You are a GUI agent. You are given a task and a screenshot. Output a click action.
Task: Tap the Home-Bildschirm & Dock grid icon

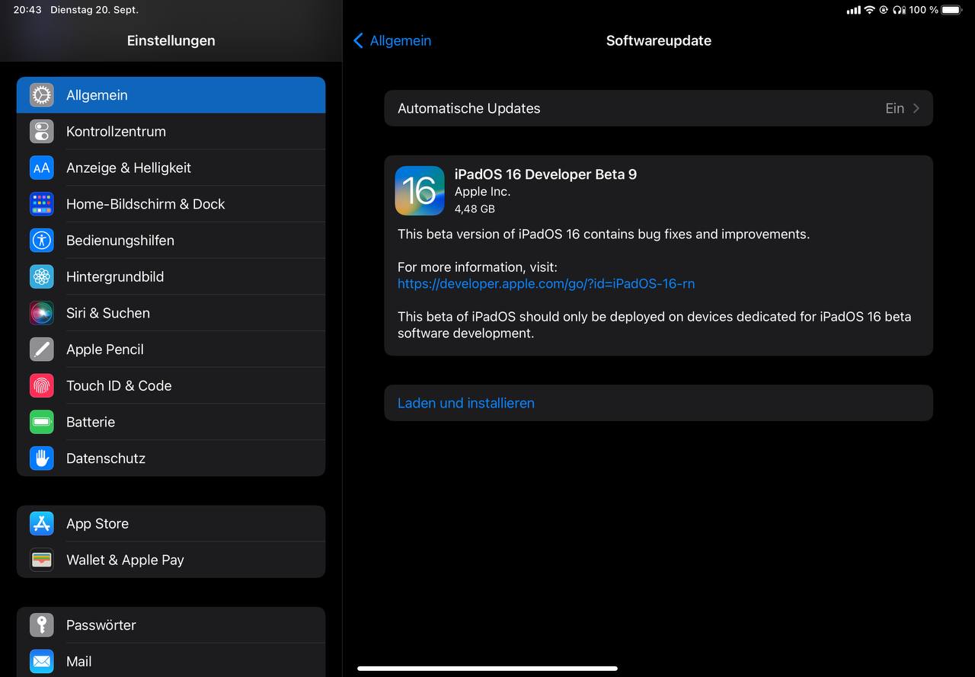point(42,204)
